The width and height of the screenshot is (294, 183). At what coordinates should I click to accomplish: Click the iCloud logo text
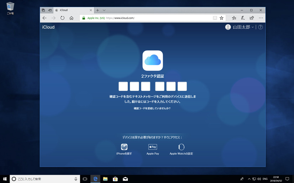[x=48, y=27]
